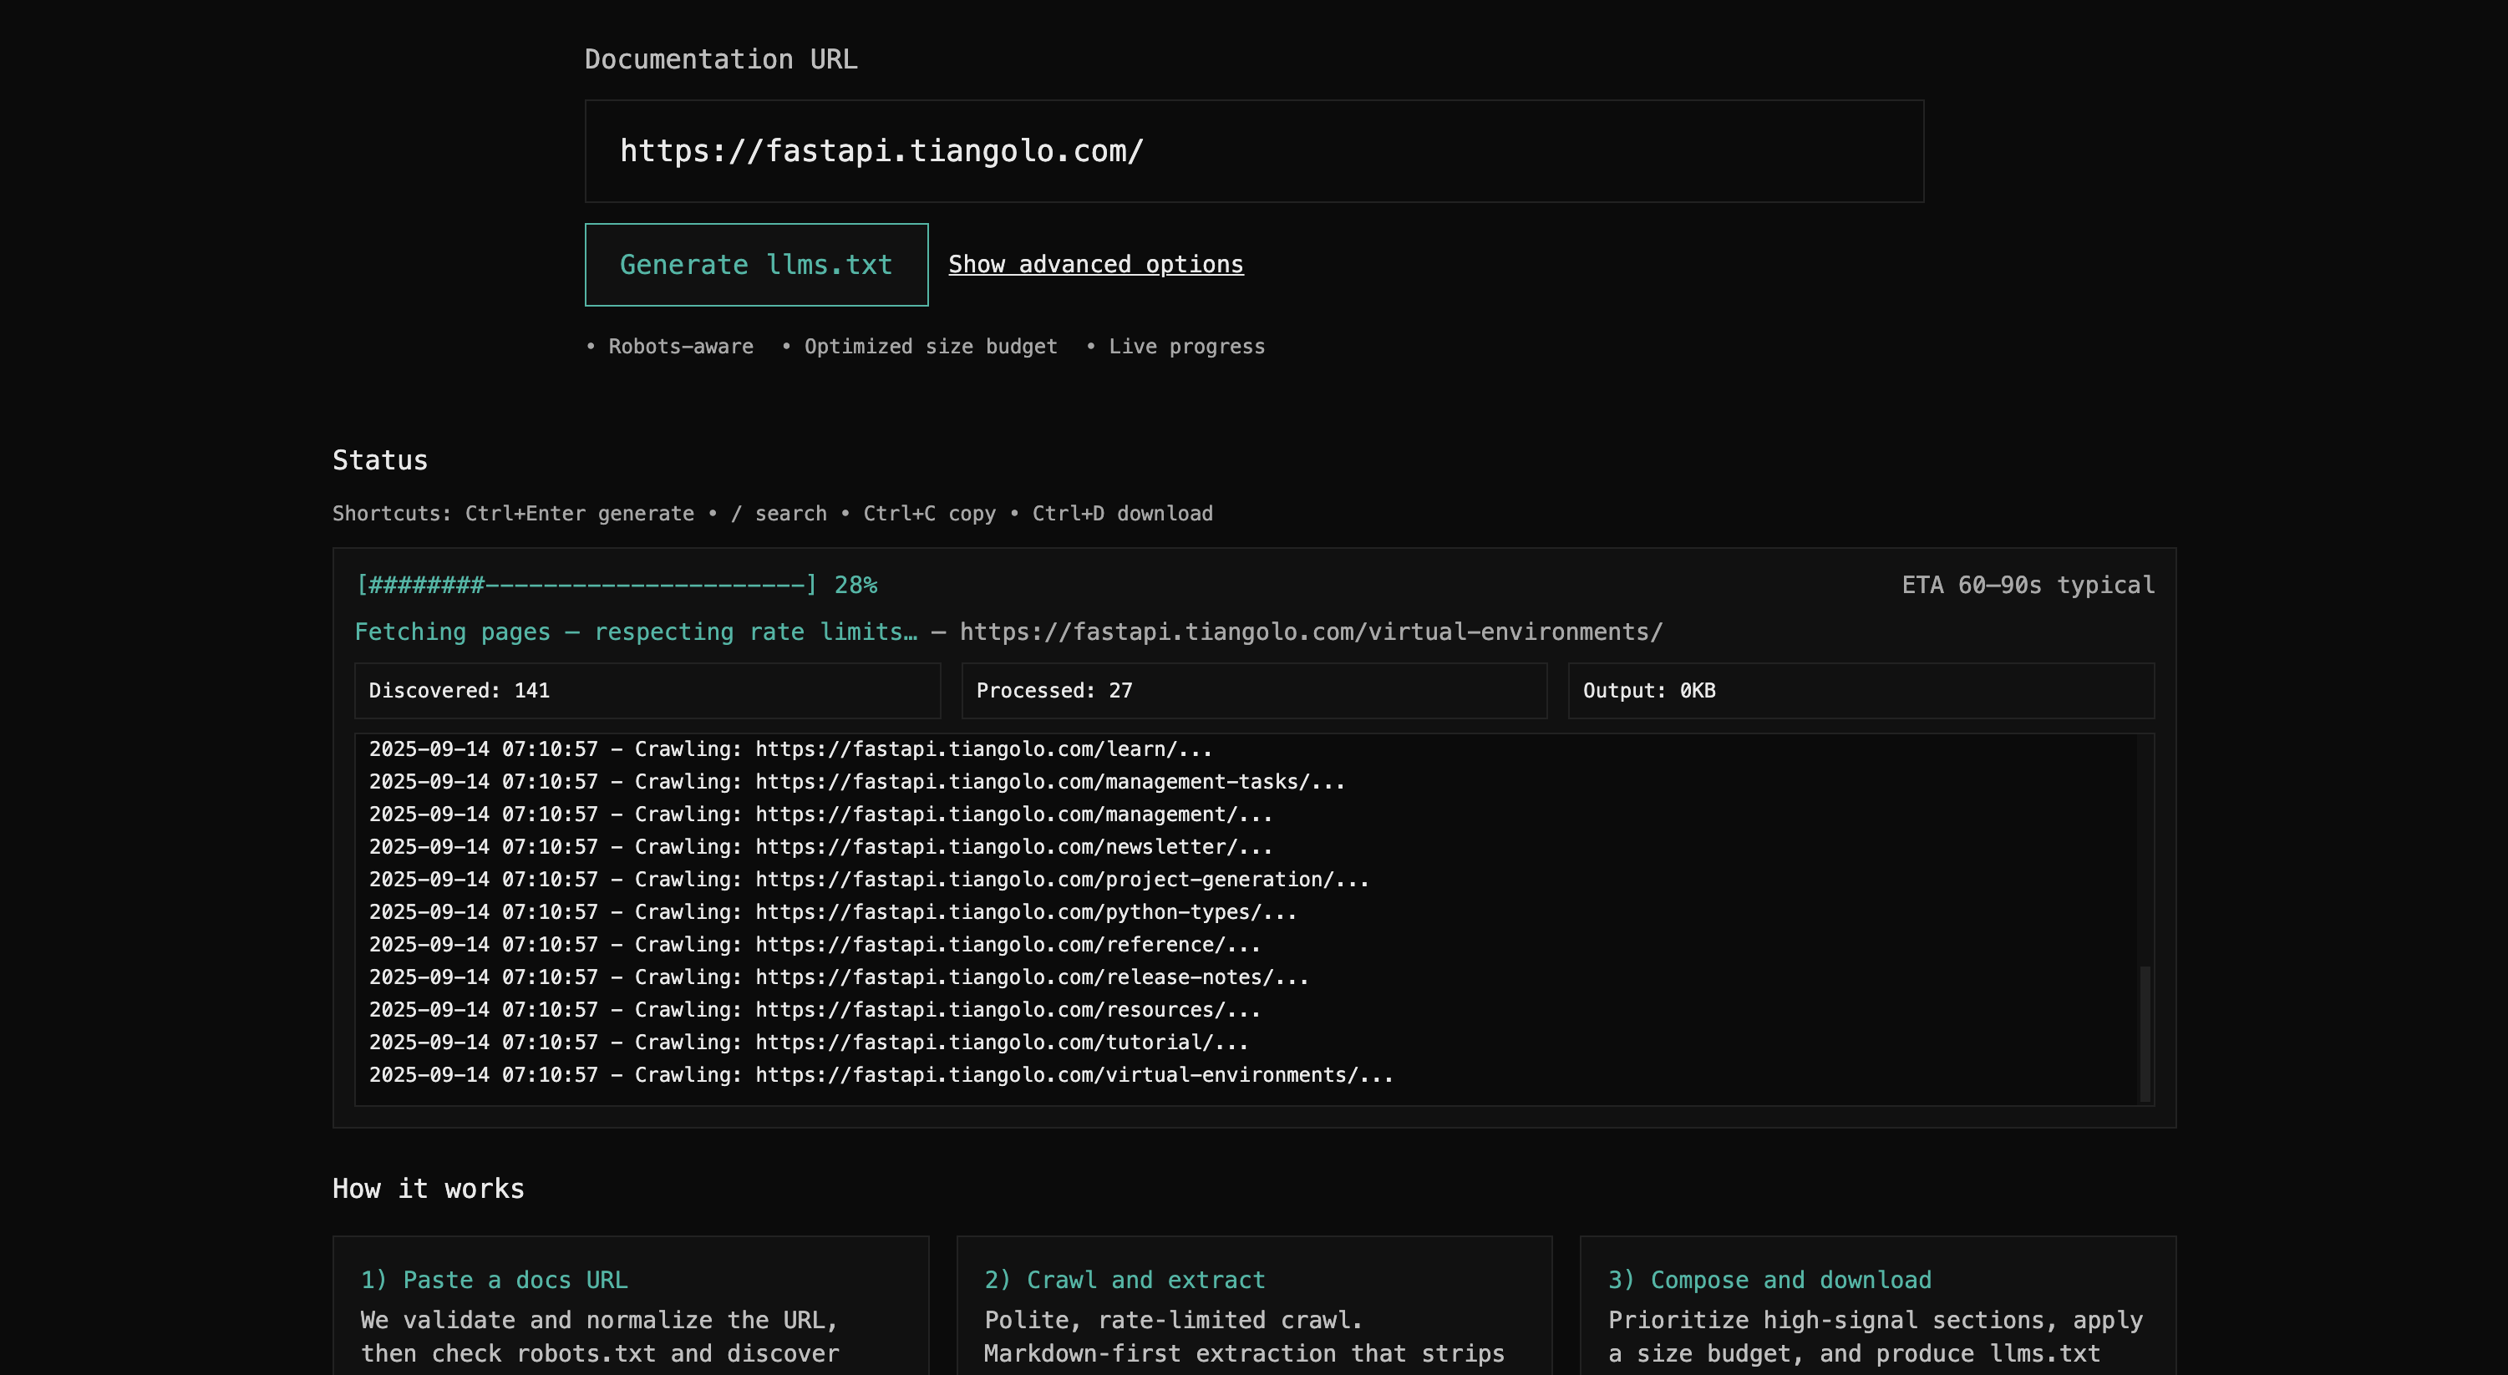Click the Generate llms.txt button
This screenshot has width=2508, height=1375.
(x=756, y=265)
